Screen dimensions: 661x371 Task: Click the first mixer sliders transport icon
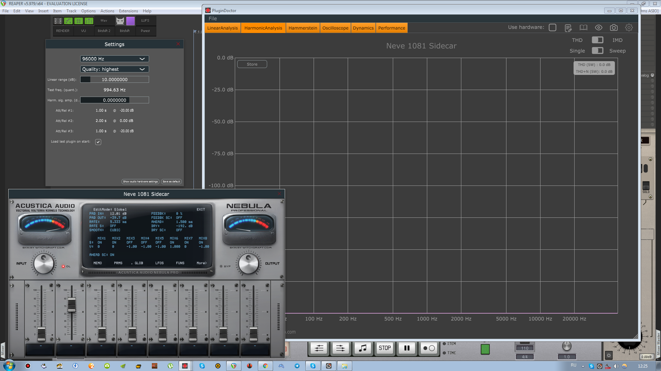pyautogui.click(x=319, y=348)
